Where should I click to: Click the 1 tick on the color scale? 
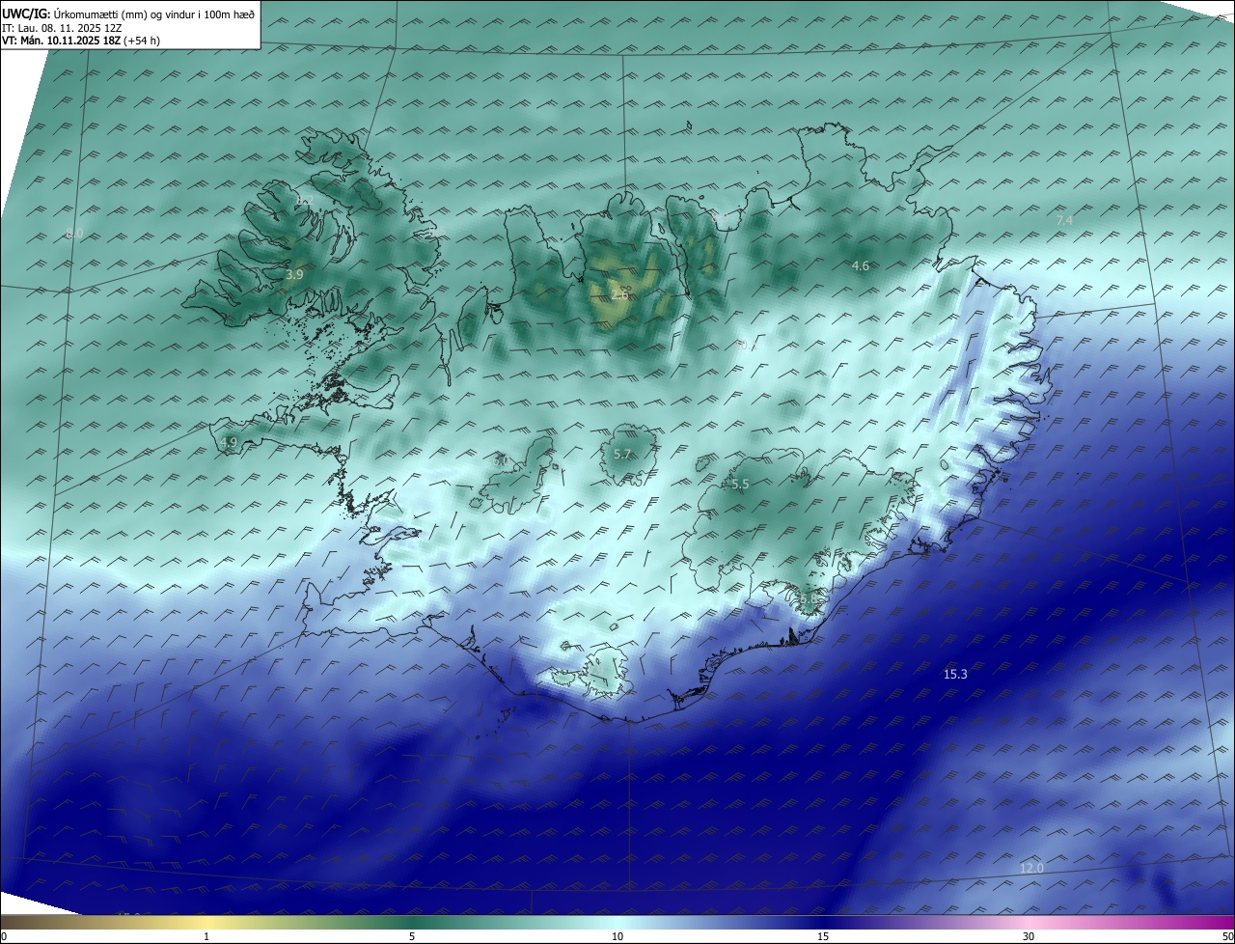(x=206, y=936)
